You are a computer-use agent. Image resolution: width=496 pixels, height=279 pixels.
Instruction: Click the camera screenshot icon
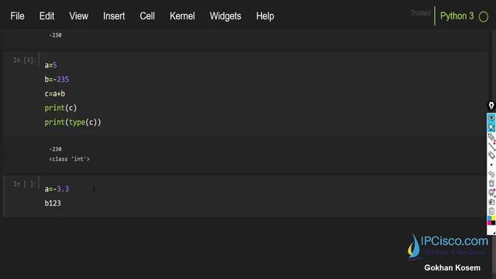tap(491, 201)
